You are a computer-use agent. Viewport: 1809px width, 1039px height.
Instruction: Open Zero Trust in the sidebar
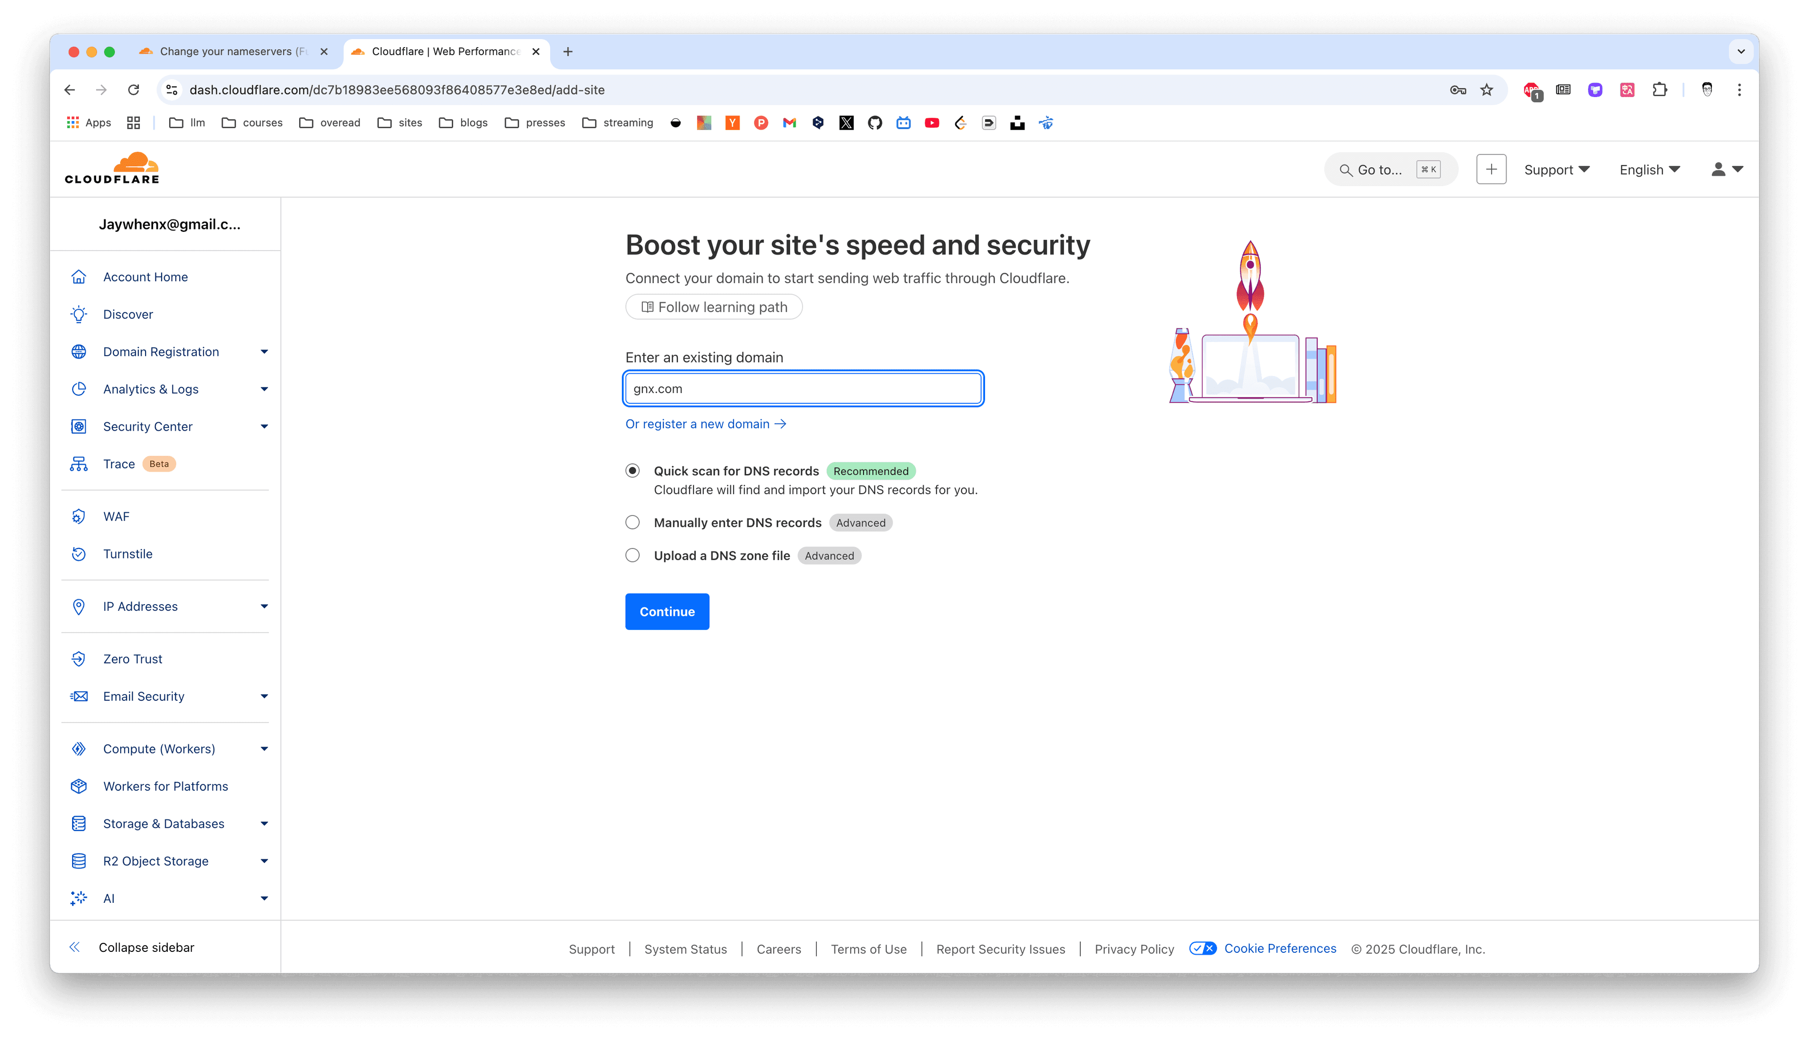coord(132,659)
